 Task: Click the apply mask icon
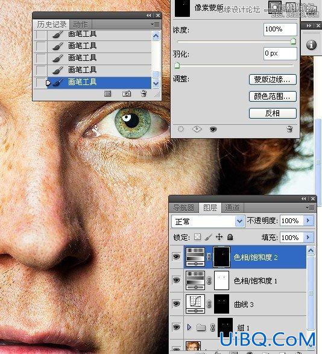point(197,129)
